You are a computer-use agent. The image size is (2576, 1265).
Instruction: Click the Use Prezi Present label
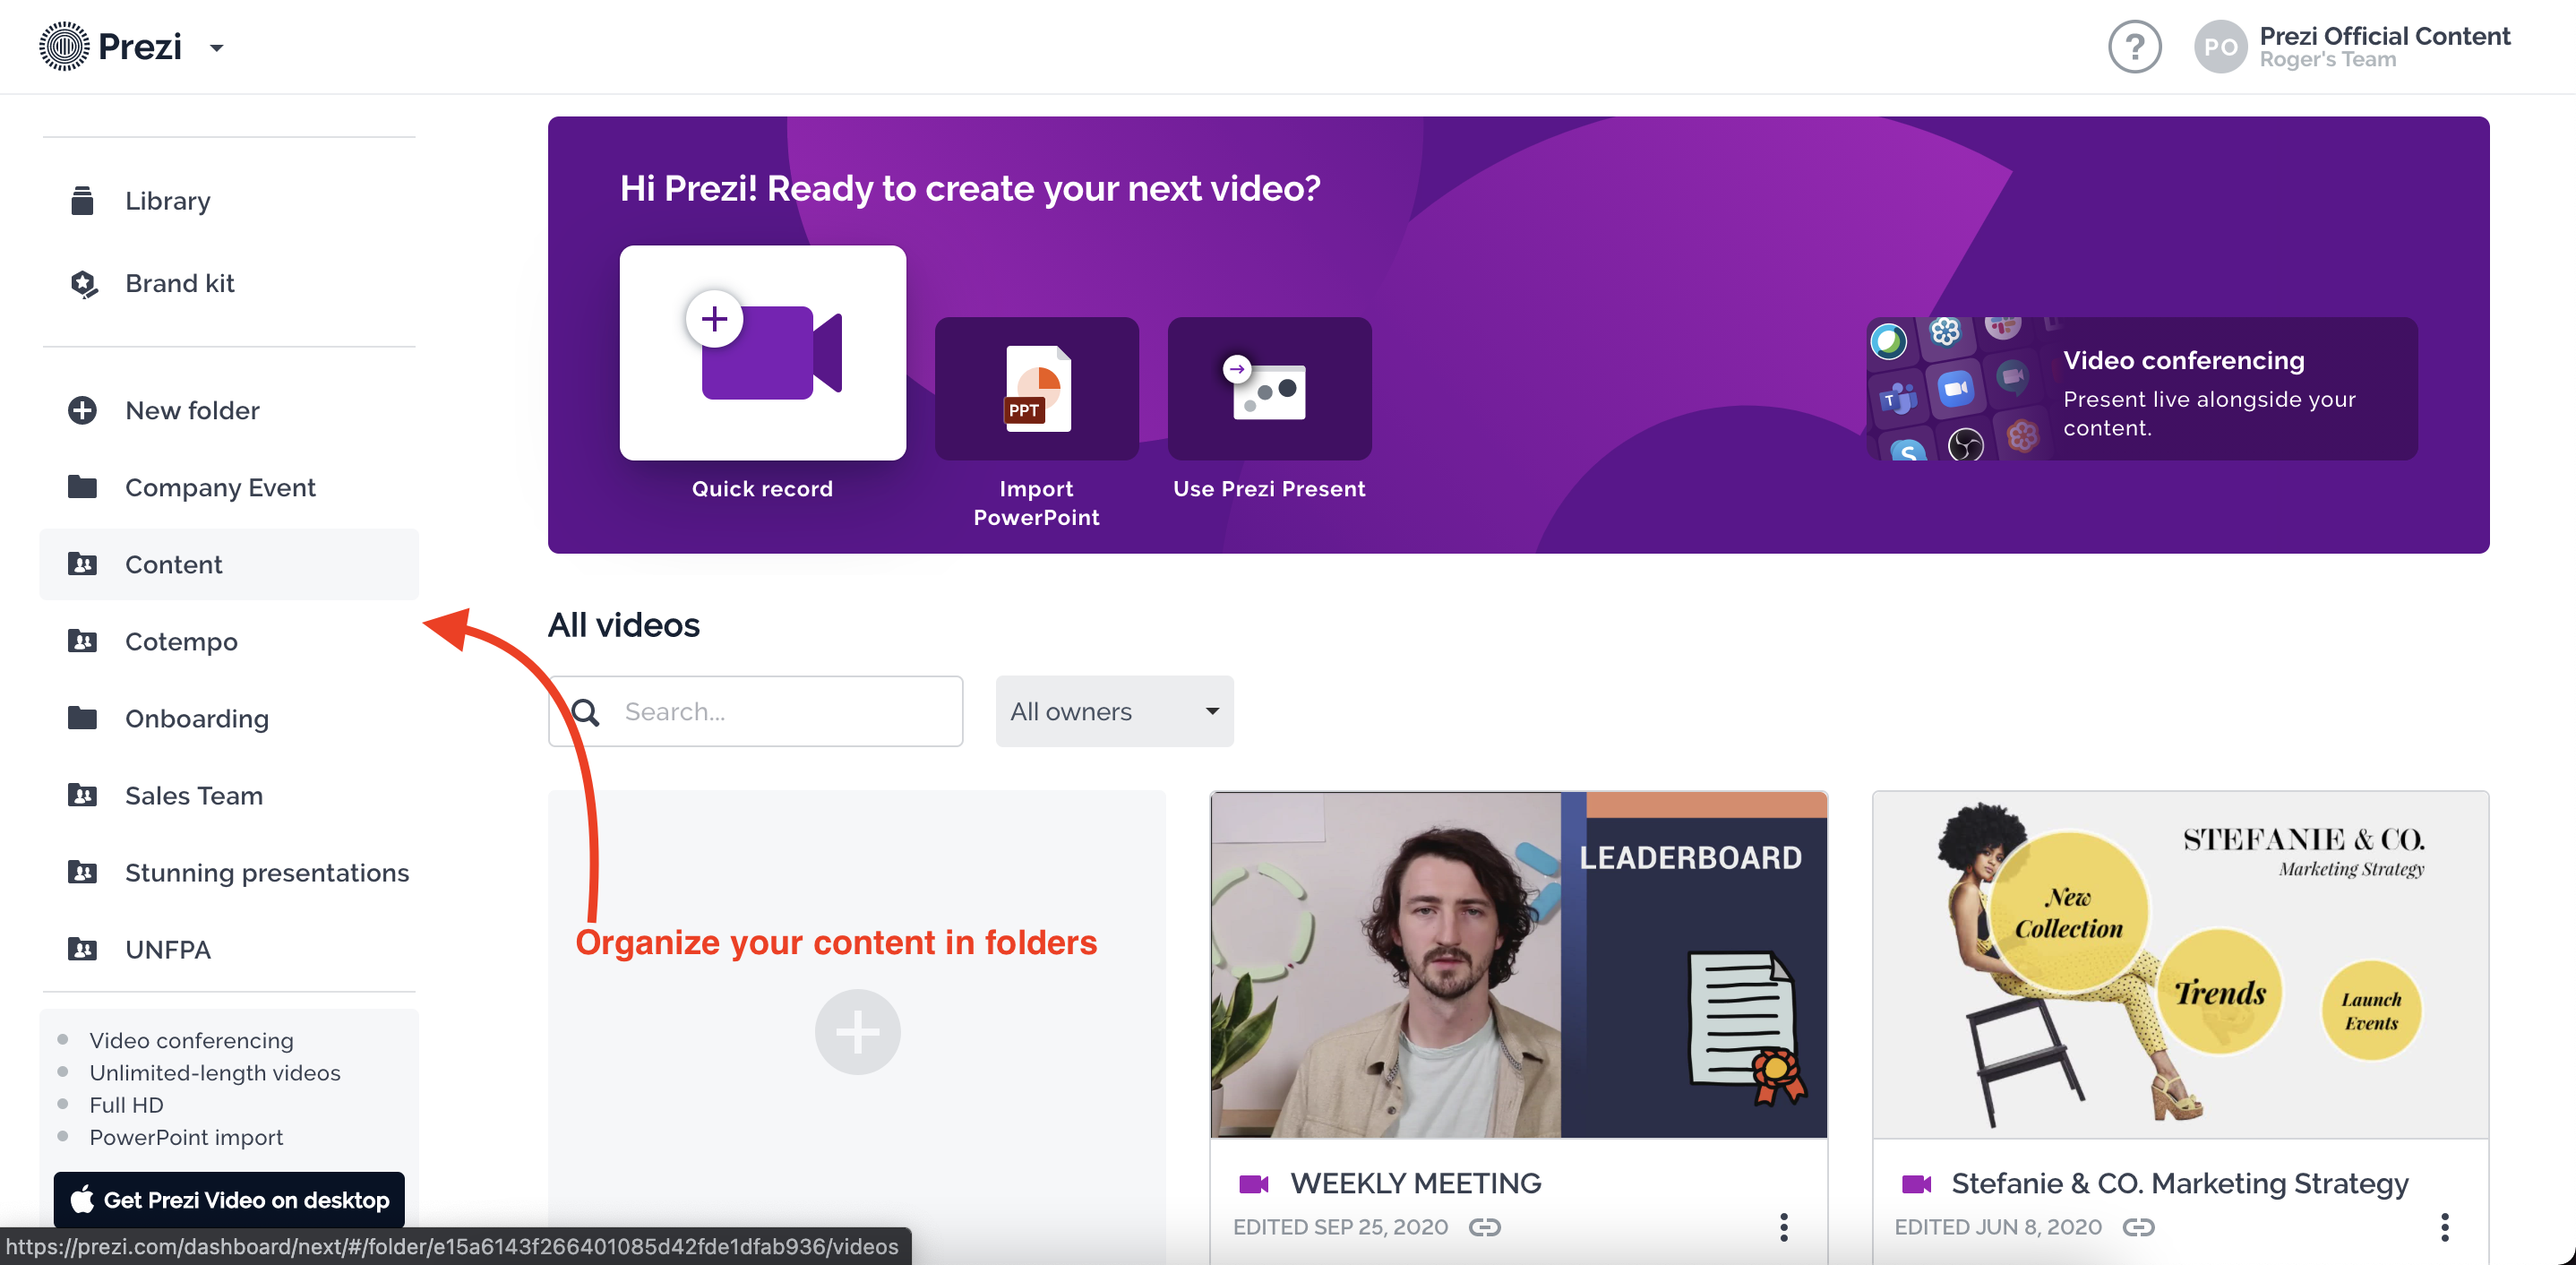tap(1269, 489)
